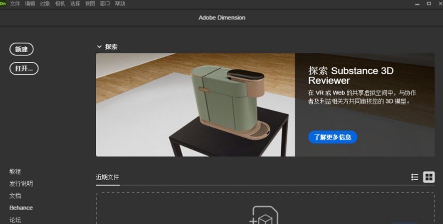Screen dimensions: 443x224
Task: Open the 论坛 link
Action: 15,220
